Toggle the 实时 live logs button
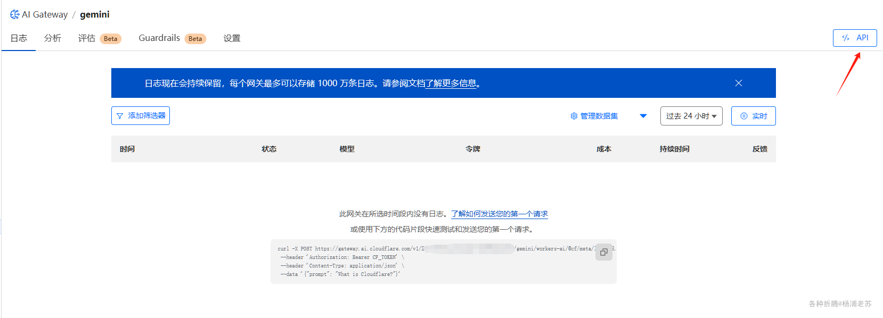 (x=754, y=116)
